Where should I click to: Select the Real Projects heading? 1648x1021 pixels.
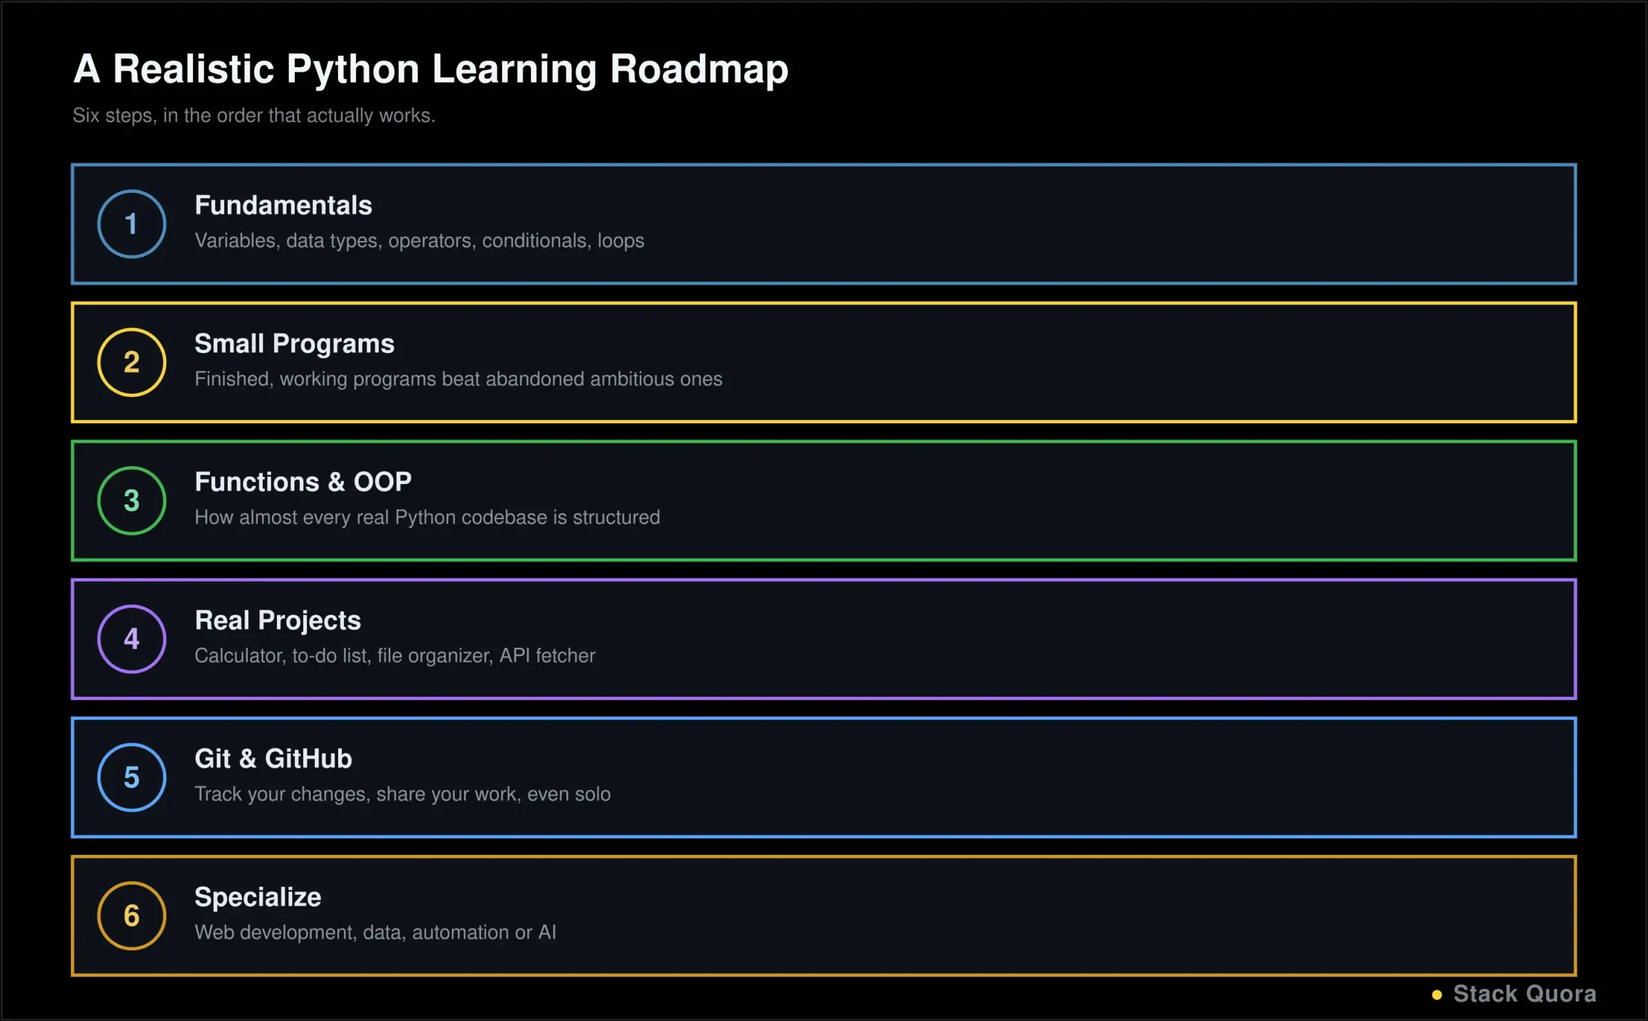point(277,621)
